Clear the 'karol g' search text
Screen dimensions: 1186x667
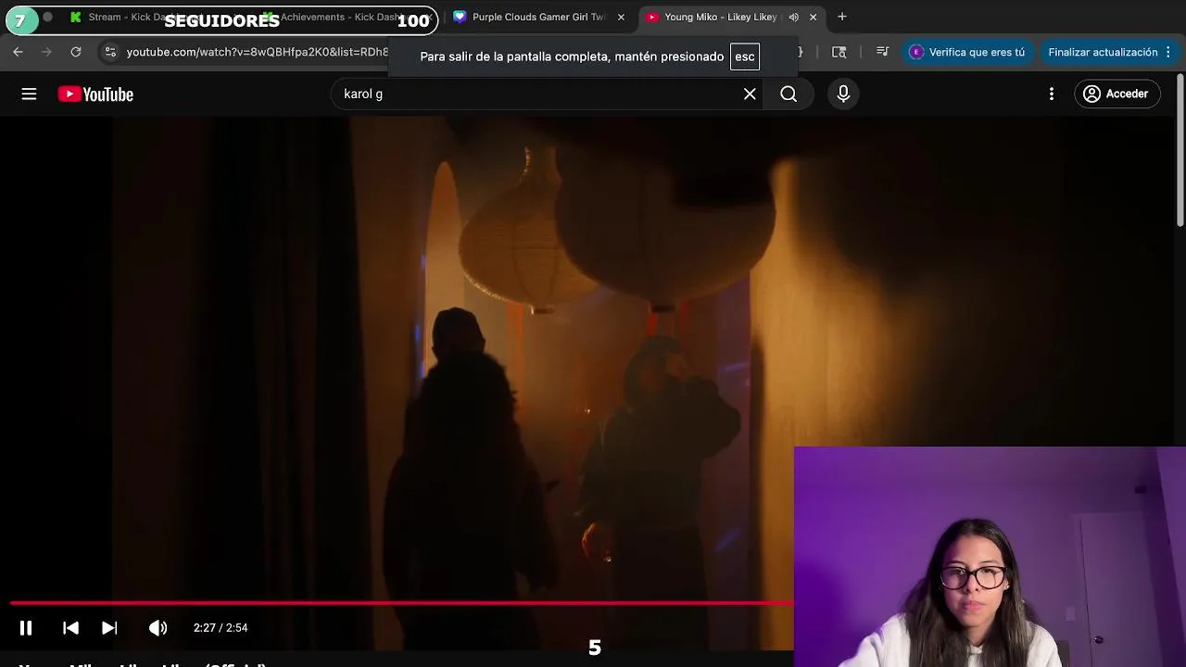click(750, 94)
